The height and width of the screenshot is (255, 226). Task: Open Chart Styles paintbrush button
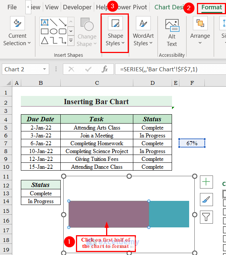[x=206, y=199]
